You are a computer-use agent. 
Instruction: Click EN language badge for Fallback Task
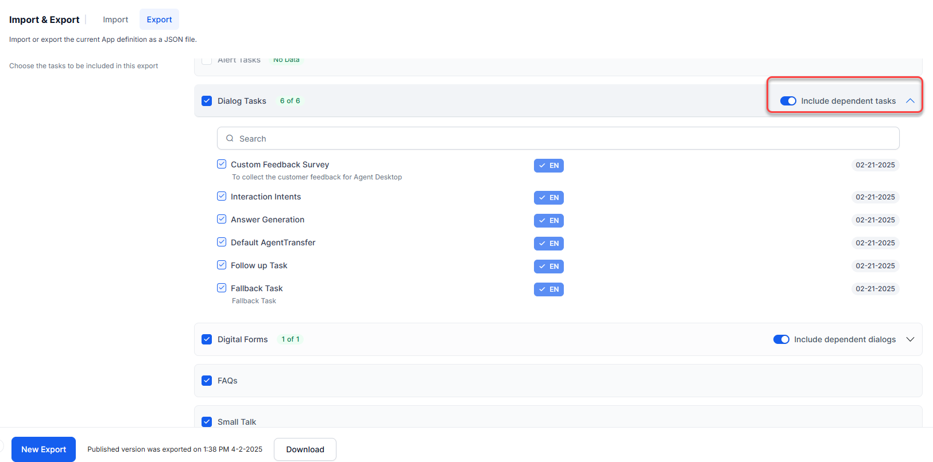coord(548,289)
